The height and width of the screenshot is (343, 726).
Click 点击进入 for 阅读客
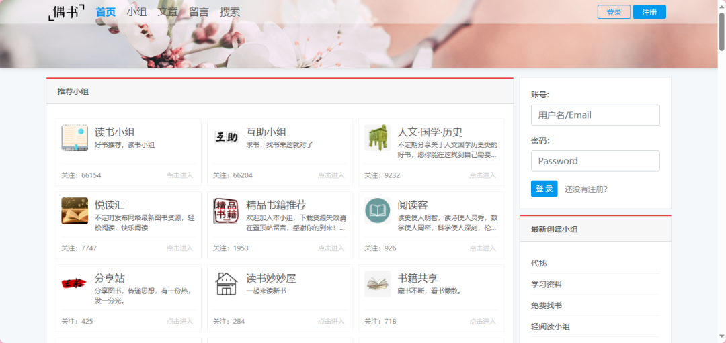click(483, 248)
